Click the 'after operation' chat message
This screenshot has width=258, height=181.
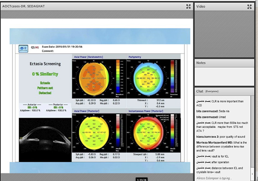212,162
